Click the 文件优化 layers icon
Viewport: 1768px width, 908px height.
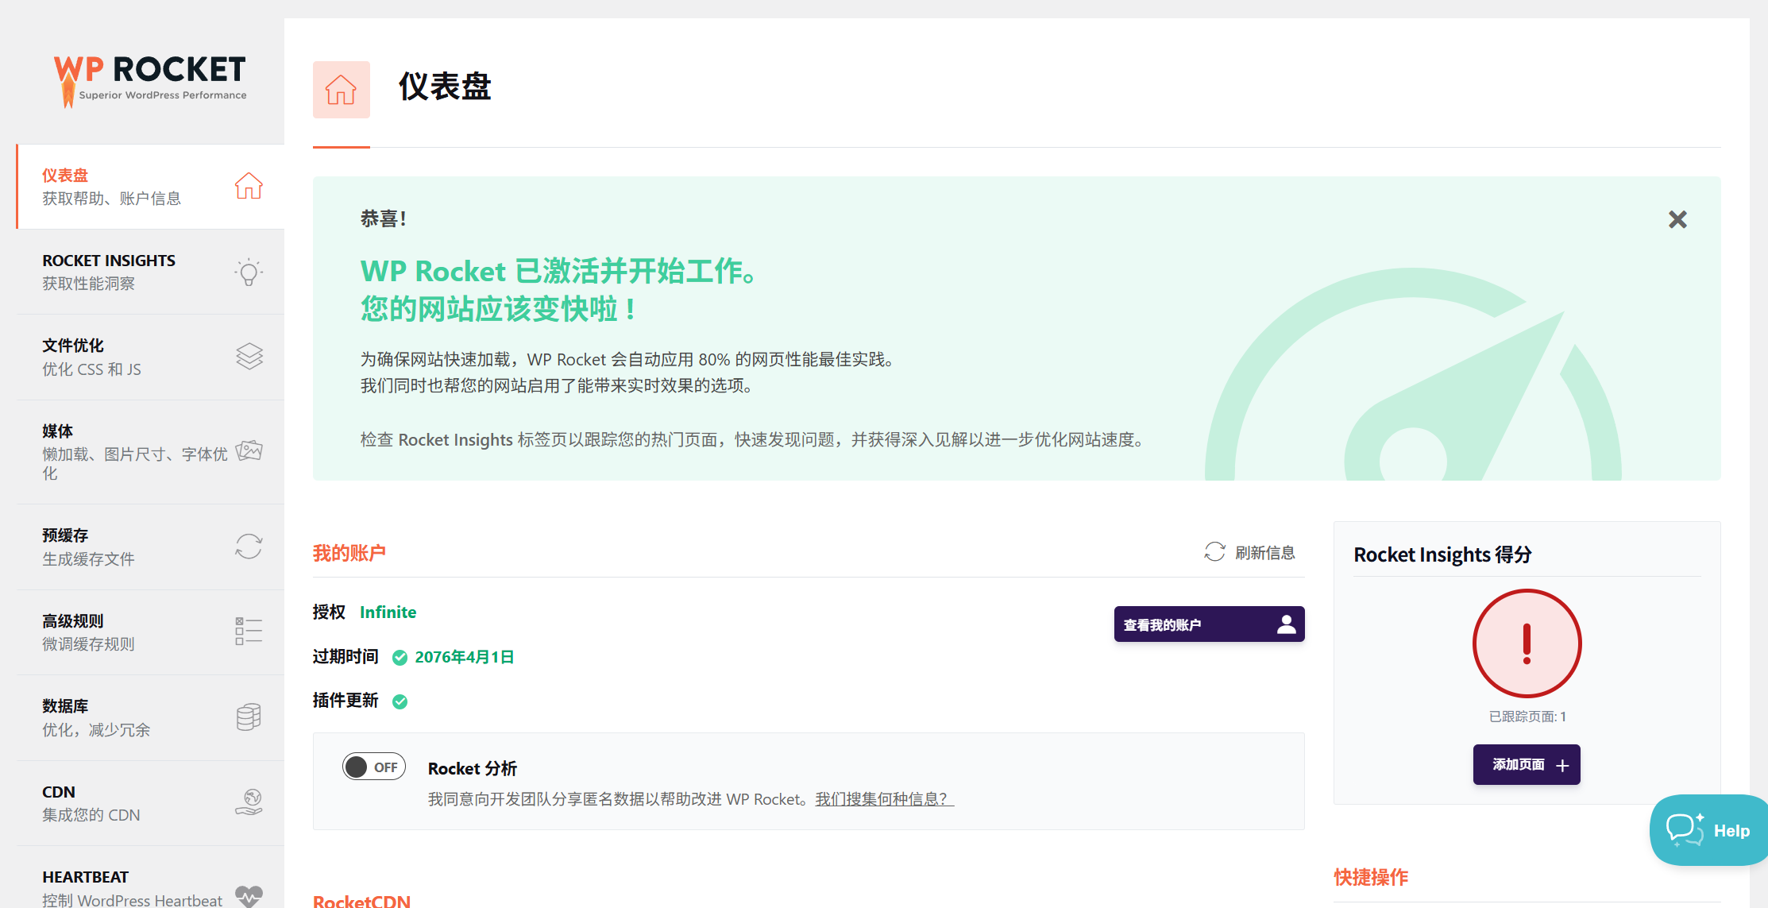pos(249,356)
